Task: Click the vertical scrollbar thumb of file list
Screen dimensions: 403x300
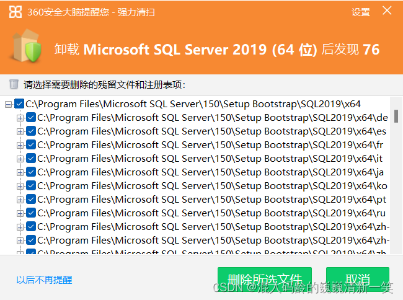Action: (x=396, y=117)
